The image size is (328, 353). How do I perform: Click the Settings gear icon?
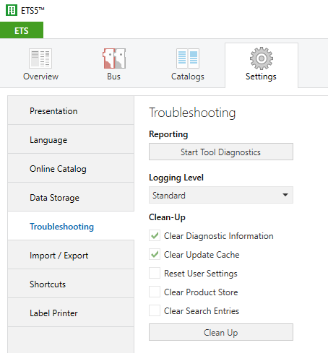[262, 58]
